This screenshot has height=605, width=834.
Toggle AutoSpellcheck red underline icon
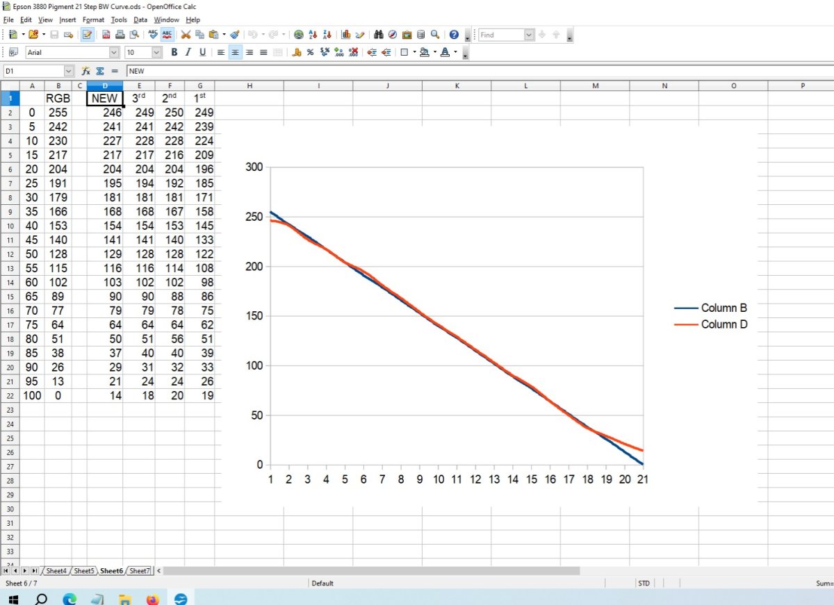click(167, 35)
